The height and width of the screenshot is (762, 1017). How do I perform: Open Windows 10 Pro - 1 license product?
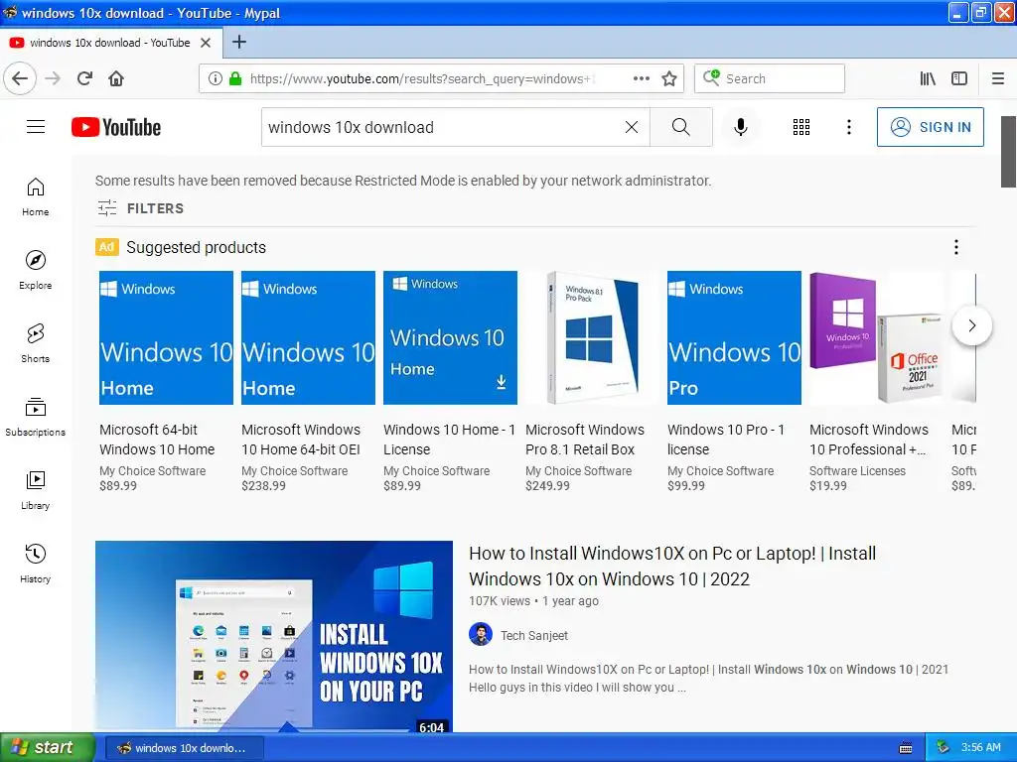(726, 440)
